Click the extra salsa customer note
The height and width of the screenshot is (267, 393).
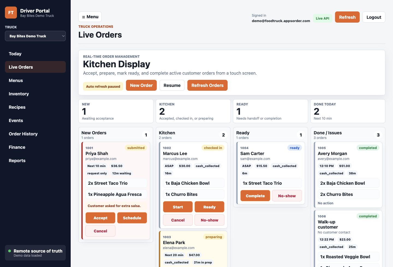point(116,206)
